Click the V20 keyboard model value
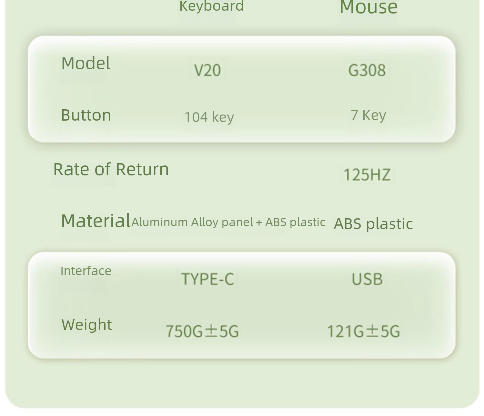The width and height of the screenshot is (484, 416). [207, 70]
